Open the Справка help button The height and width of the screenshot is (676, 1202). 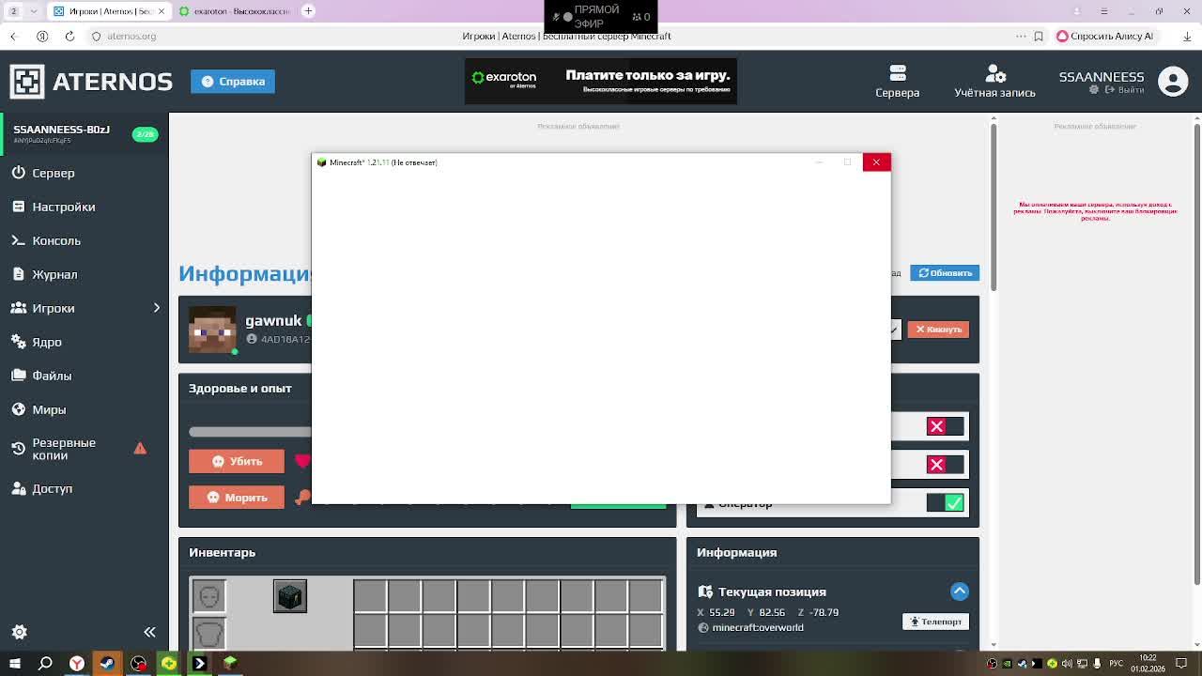tap(233, 81)
